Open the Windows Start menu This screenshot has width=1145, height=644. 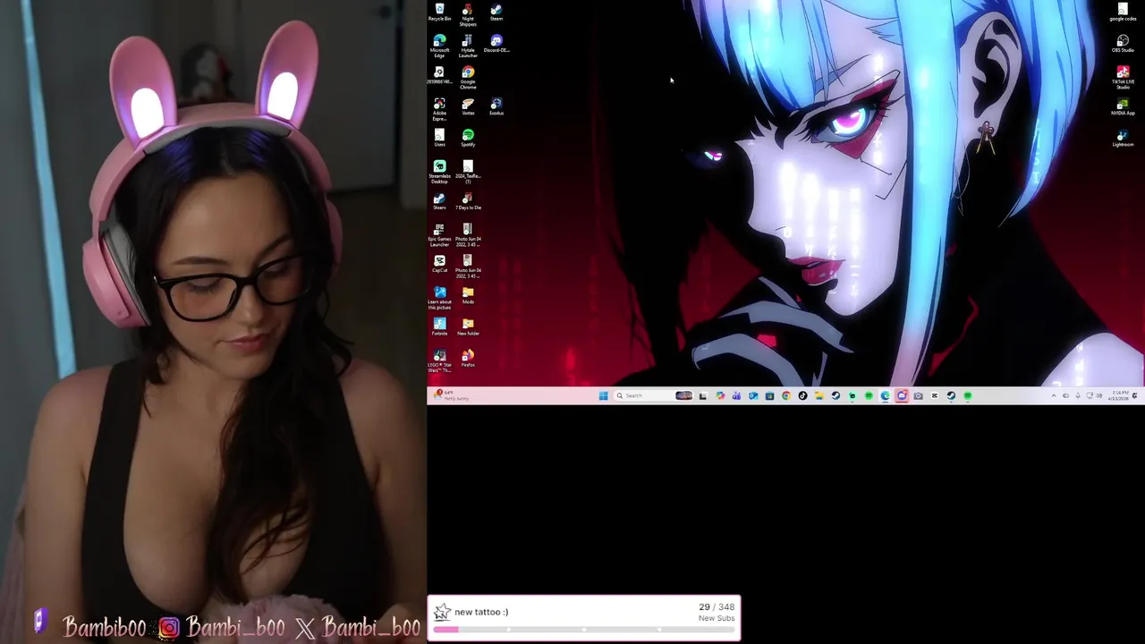[604, 395]
